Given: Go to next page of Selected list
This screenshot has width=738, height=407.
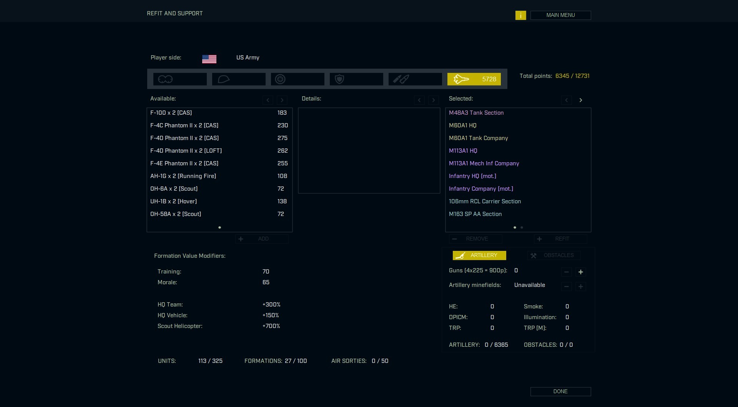Looking at the screenshot, I should click(580, 100).
